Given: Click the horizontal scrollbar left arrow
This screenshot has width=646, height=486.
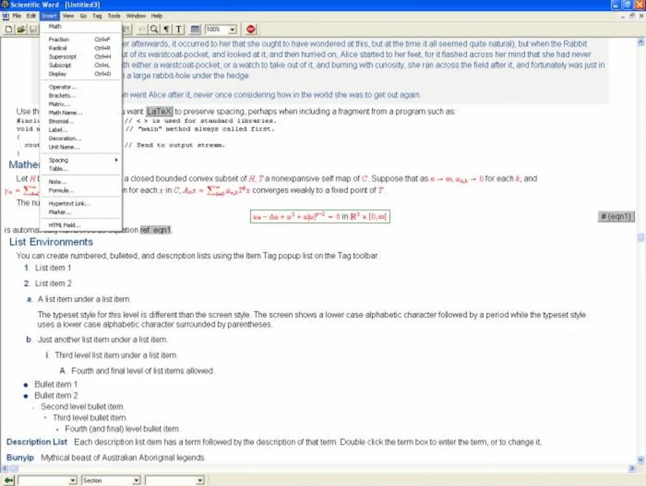Looking at the screenshot, I should click(x=4, y=468).
